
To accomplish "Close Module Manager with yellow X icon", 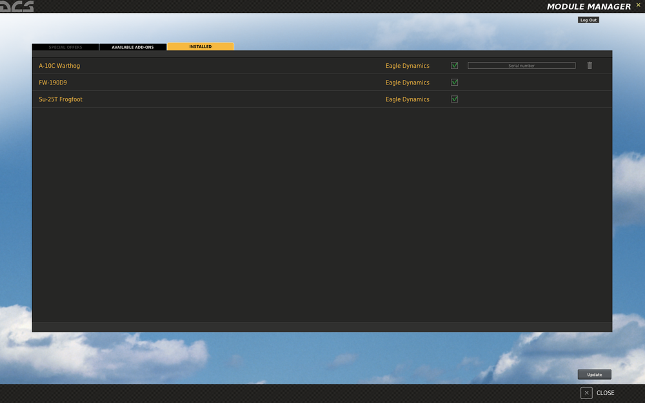I will coord(639,5).
